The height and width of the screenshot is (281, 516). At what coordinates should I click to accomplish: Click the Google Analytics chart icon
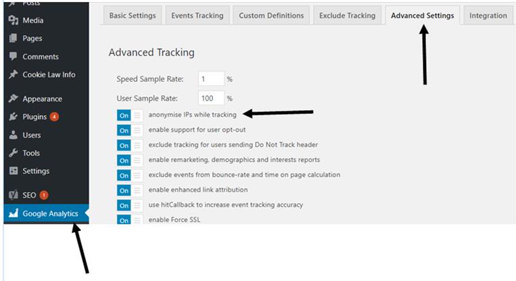click(14, 213)
